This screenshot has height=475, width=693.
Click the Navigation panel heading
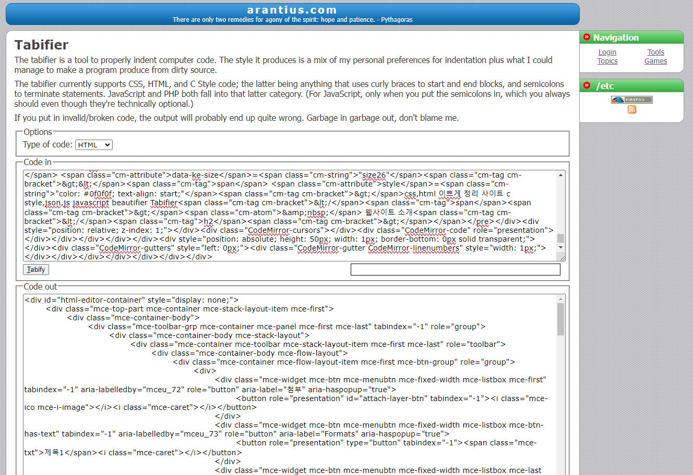click(x=616, y=37)
